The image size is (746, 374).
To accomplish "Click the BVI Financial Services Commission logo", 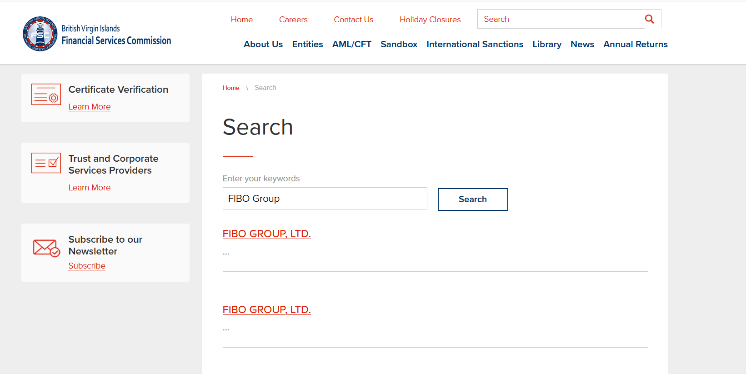I will (x=97, y=34).
